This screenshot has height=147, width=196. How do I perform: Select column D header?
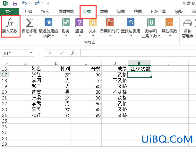[x=115, y=63]
